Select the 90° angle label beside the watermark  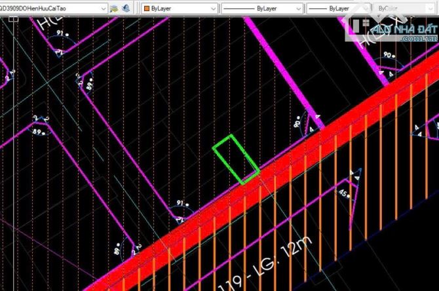388,56
